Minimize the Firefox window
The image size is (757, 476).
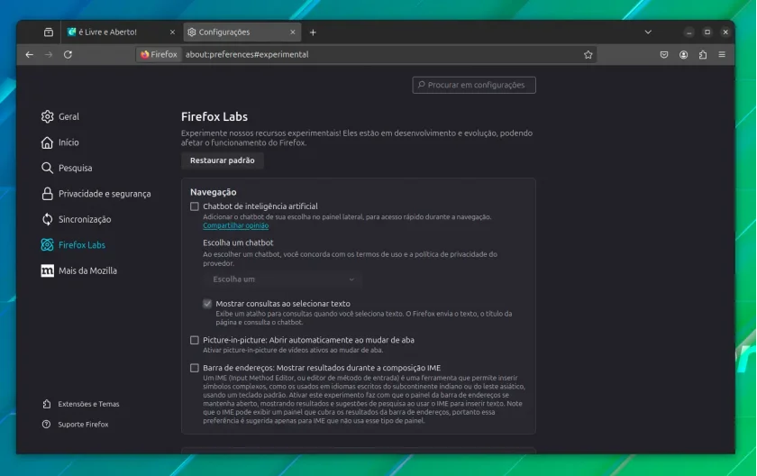point(689,32)
